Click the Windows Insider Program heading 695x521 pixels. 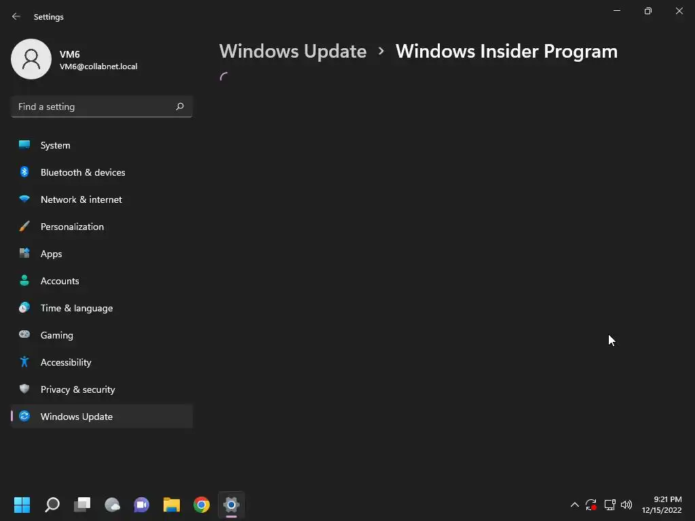[x=506, y=52]
